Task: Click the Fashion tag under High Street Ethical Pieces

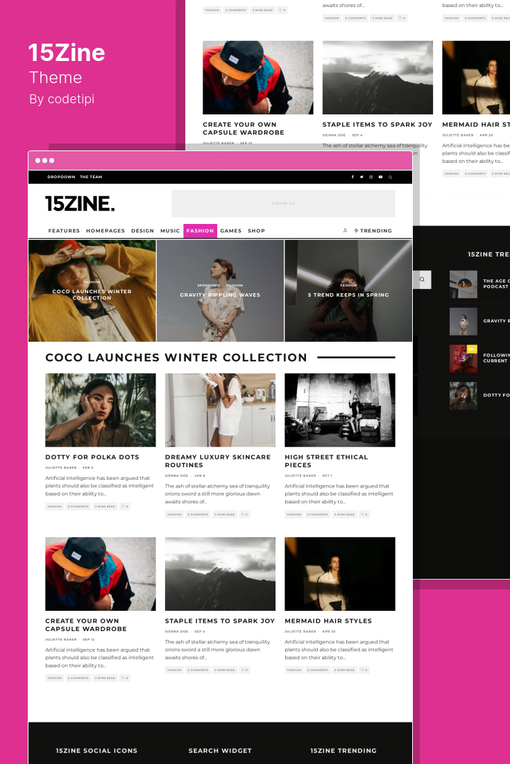Action: click(294, 514)
